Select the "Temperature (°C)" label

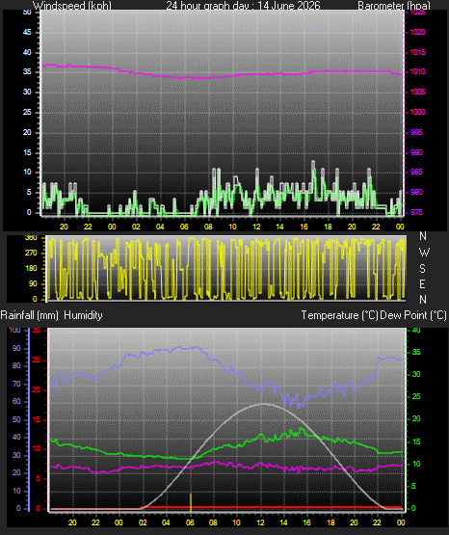point(339,315)
